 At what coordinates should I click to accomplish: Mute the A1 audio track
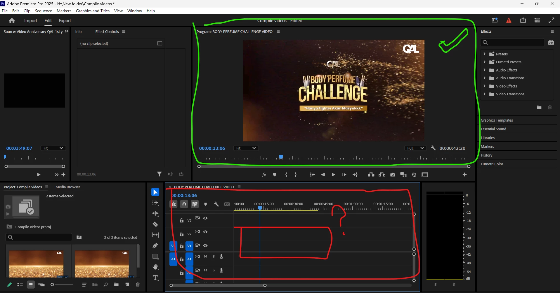[x=205, y=257]
